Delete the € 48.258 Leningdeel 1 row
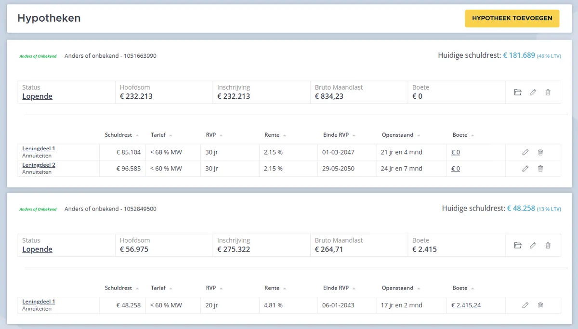This screenshot has width=578, height=329. pyautogui.click(x=540, y=305)
